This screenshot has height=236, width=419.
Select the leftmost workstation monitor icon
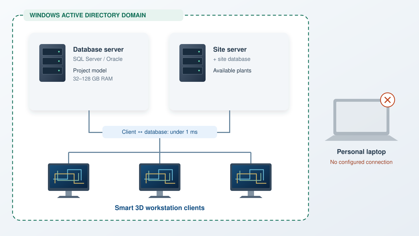tap(69, 181)
